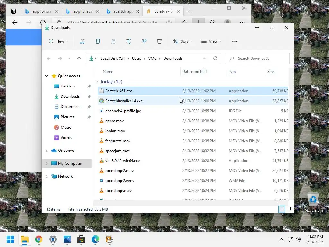Open recent locations dropdown arrow

(x=69, y=59)
